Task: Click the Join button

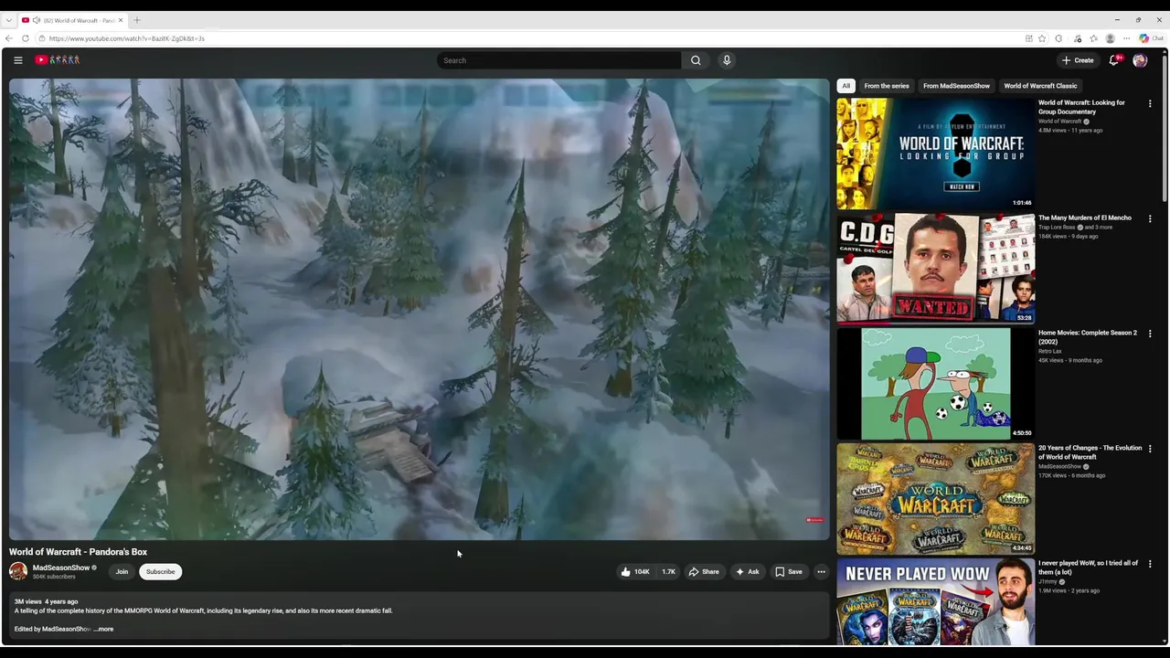Action: click(122, 572)
